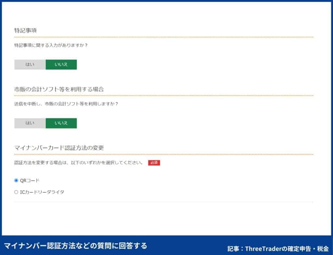Viewport: 333px width, 255px height.
Task: Click text 送信を中断し、市販の会計ソフト等を利用しますか？
Action: tap(66, 104)
